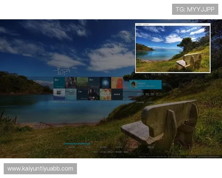222x178 pixels.
Task: Open the blue glowing orb album tile
Action: [105, 83]
